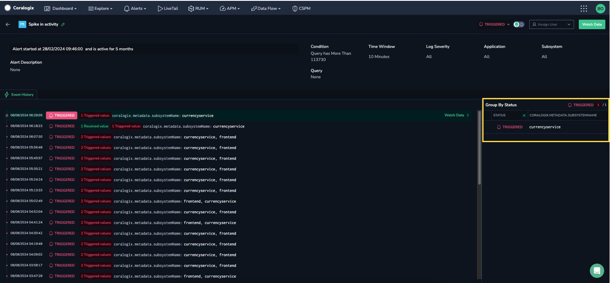Image resolution: width=610 pixels, height=283 pixels.
Task: Open the Alerts menu
Action: coord(135,8)
